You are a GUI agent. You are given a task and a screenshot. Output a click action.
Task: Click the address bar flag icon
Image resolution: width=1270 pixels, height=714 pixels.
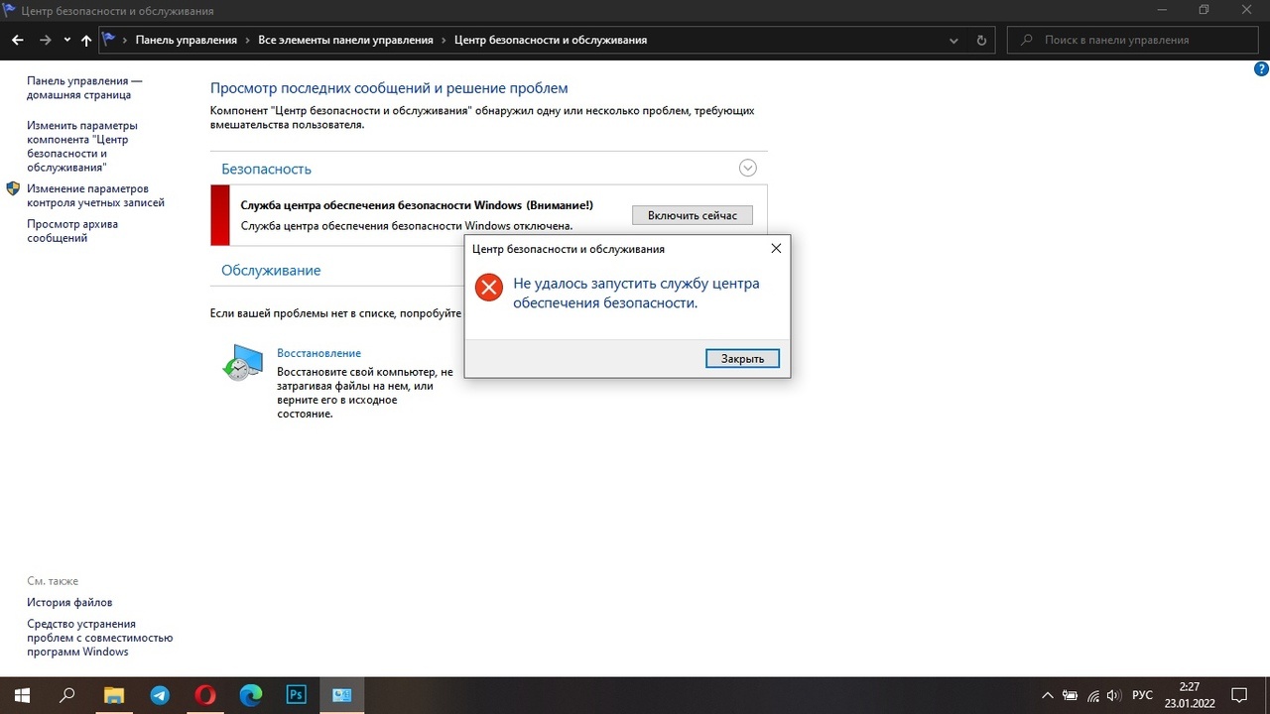pos(109,40)
